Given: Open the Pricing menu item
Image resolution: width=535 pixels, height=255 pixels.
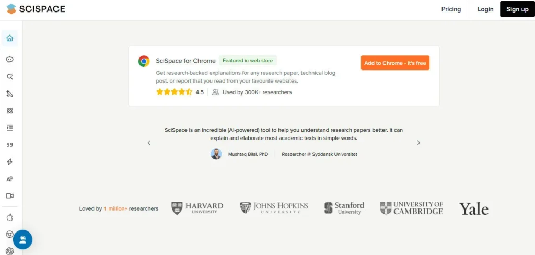Looking at the screenshot, I should [451, 9].
